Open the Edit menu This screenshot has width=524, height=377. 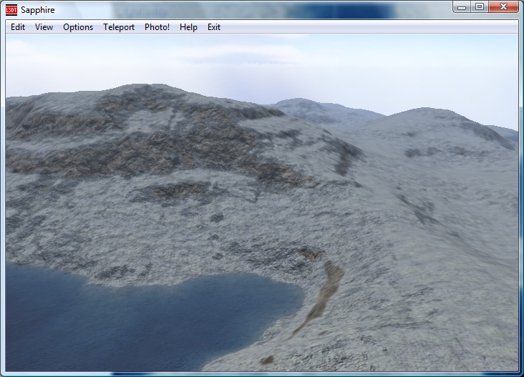click(x=18, y=27)
